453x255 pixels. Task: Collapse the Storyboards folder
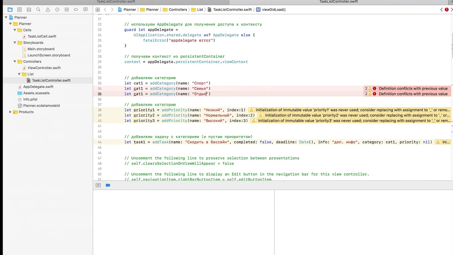tap(15, 42)
